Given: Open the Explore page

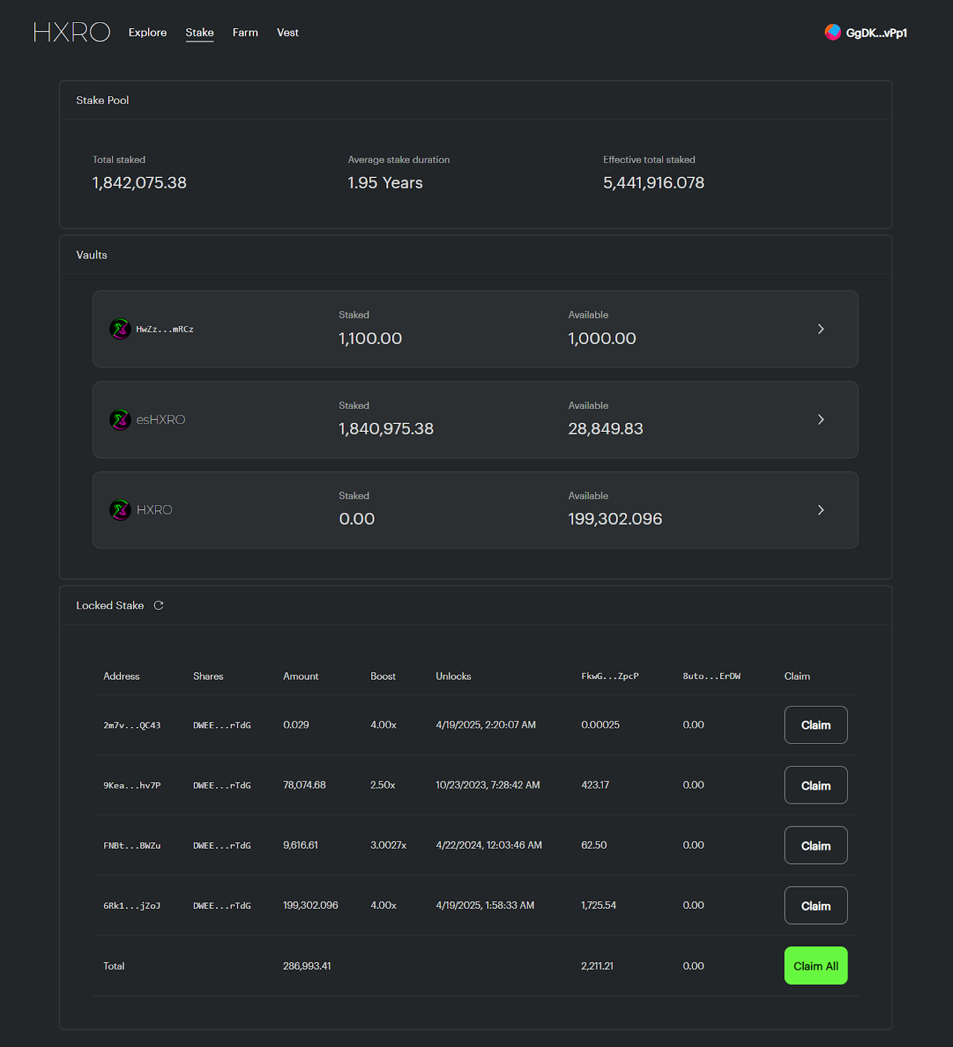Looking at the screenshot, I should tap(147, 32).
